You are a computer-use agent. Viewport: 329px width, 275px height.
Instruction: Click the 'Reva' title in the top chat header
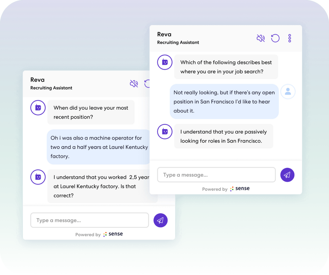[x=164, y=34]
